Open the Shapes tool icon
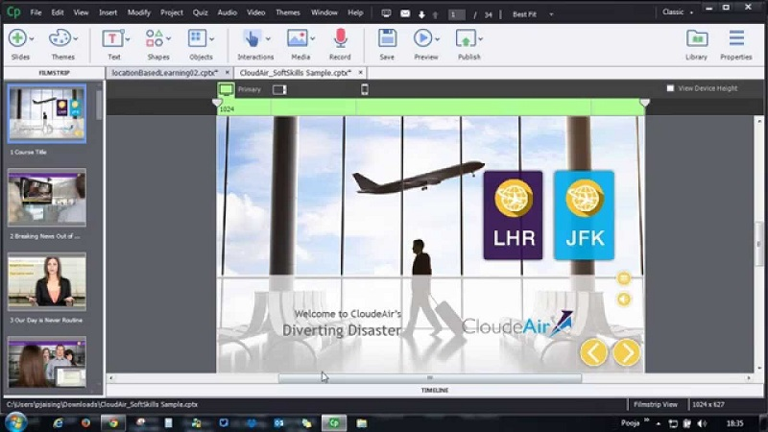Image resolution: width=768 pixels, height=432 pixels. 156,38
